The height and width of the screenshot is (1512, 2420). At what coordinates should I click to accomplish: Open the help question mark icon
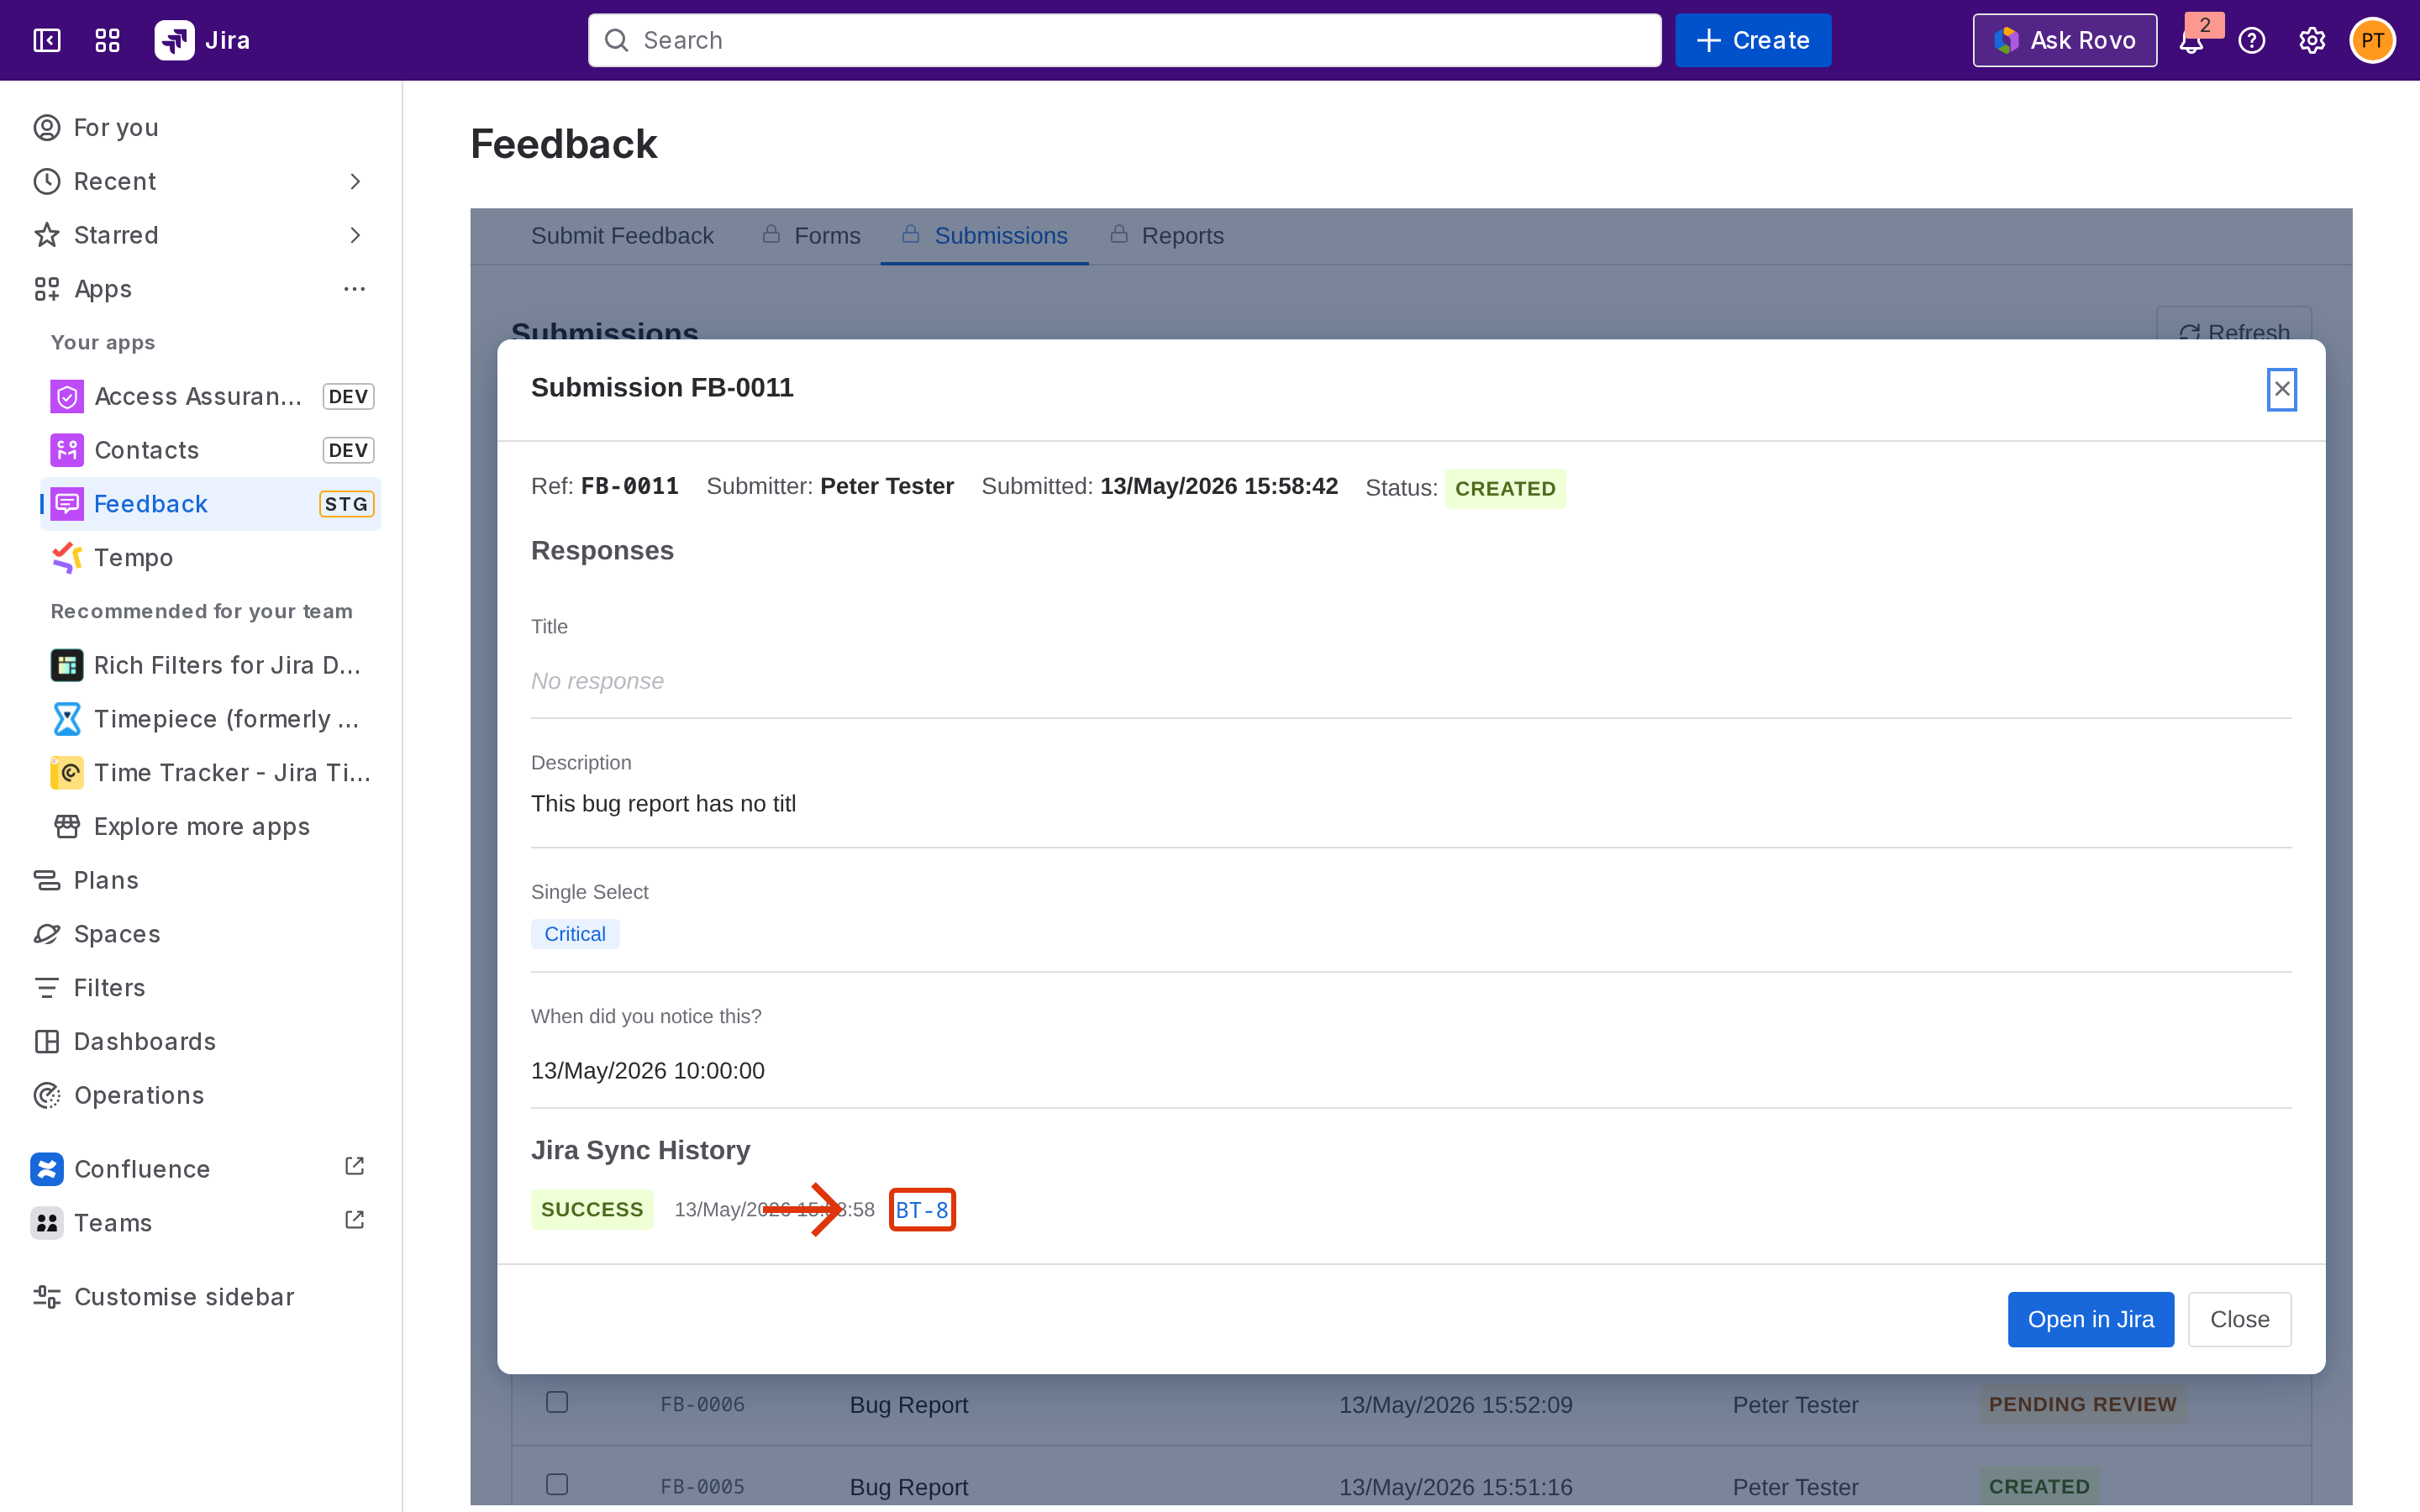[2251, 40]
